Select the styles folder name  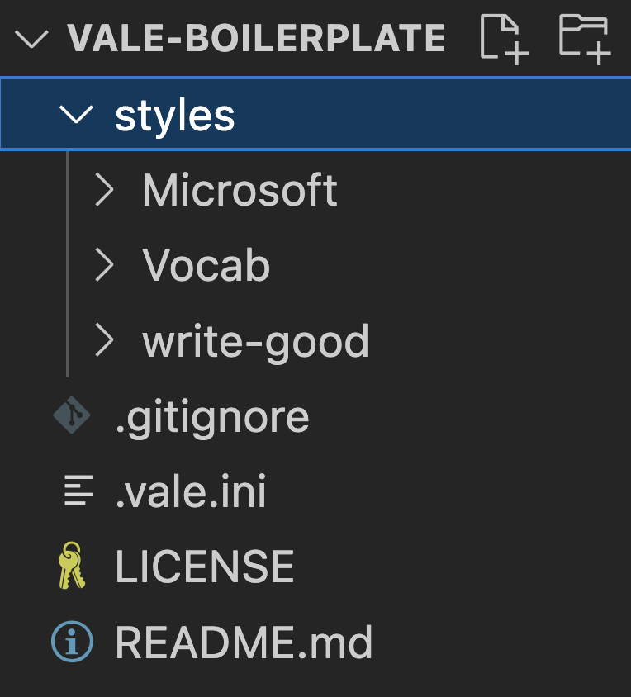175,115
